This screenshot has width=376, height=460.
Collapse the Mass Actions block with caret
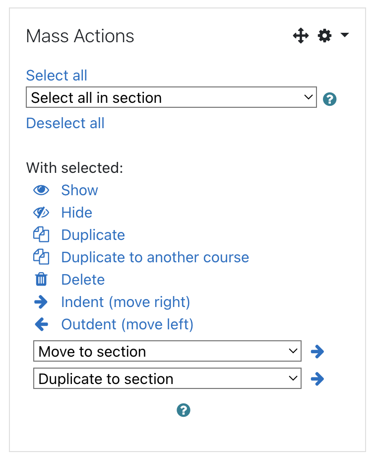[x=346, y=36]
